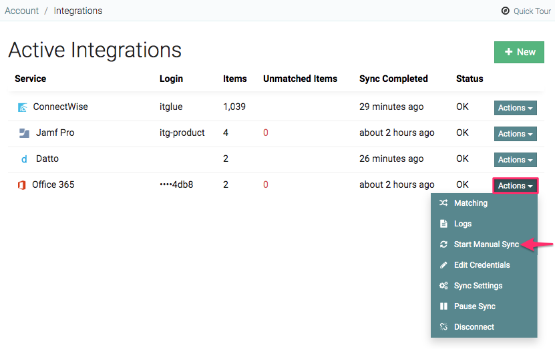The image size is (555, 349).
Task: Select Disconnect in the Actions menu
Action: click(484, 327)
